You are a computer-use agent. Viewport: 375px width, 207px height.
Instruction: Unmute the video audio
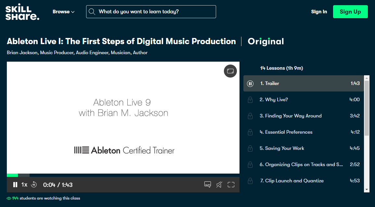(219, 184)
